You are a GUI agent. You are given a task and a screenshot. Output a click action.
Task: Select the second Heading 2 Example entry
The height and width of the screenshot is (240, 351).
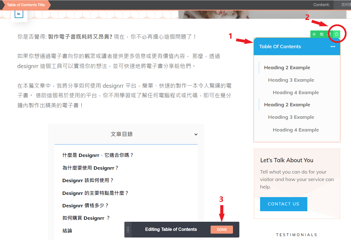[287, 105]
